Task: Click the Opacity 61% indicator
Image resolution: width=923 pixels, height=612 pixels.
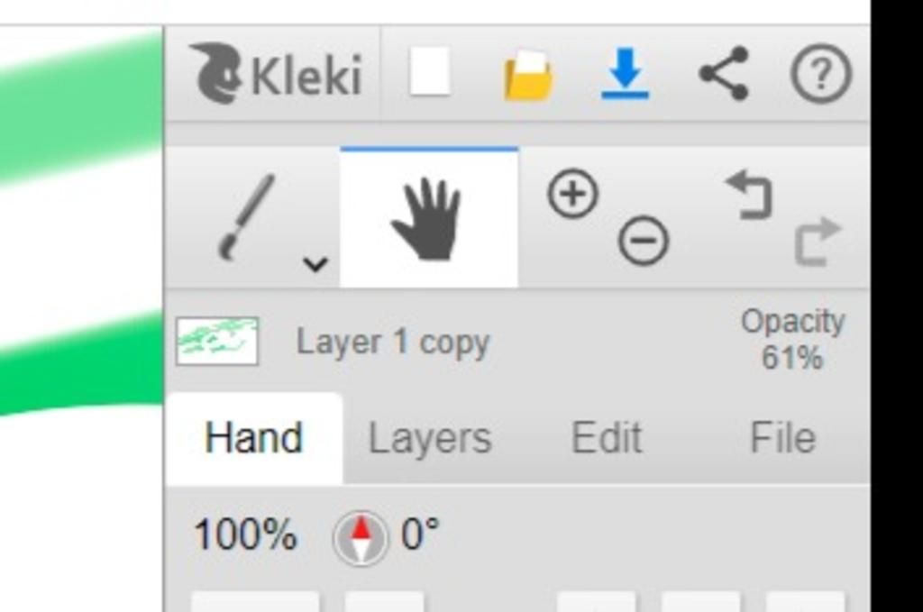Action: click(x=792, y=340)
